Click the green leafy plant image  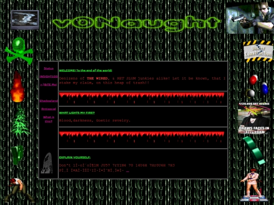pyautogui.click(x=21, y=122)
